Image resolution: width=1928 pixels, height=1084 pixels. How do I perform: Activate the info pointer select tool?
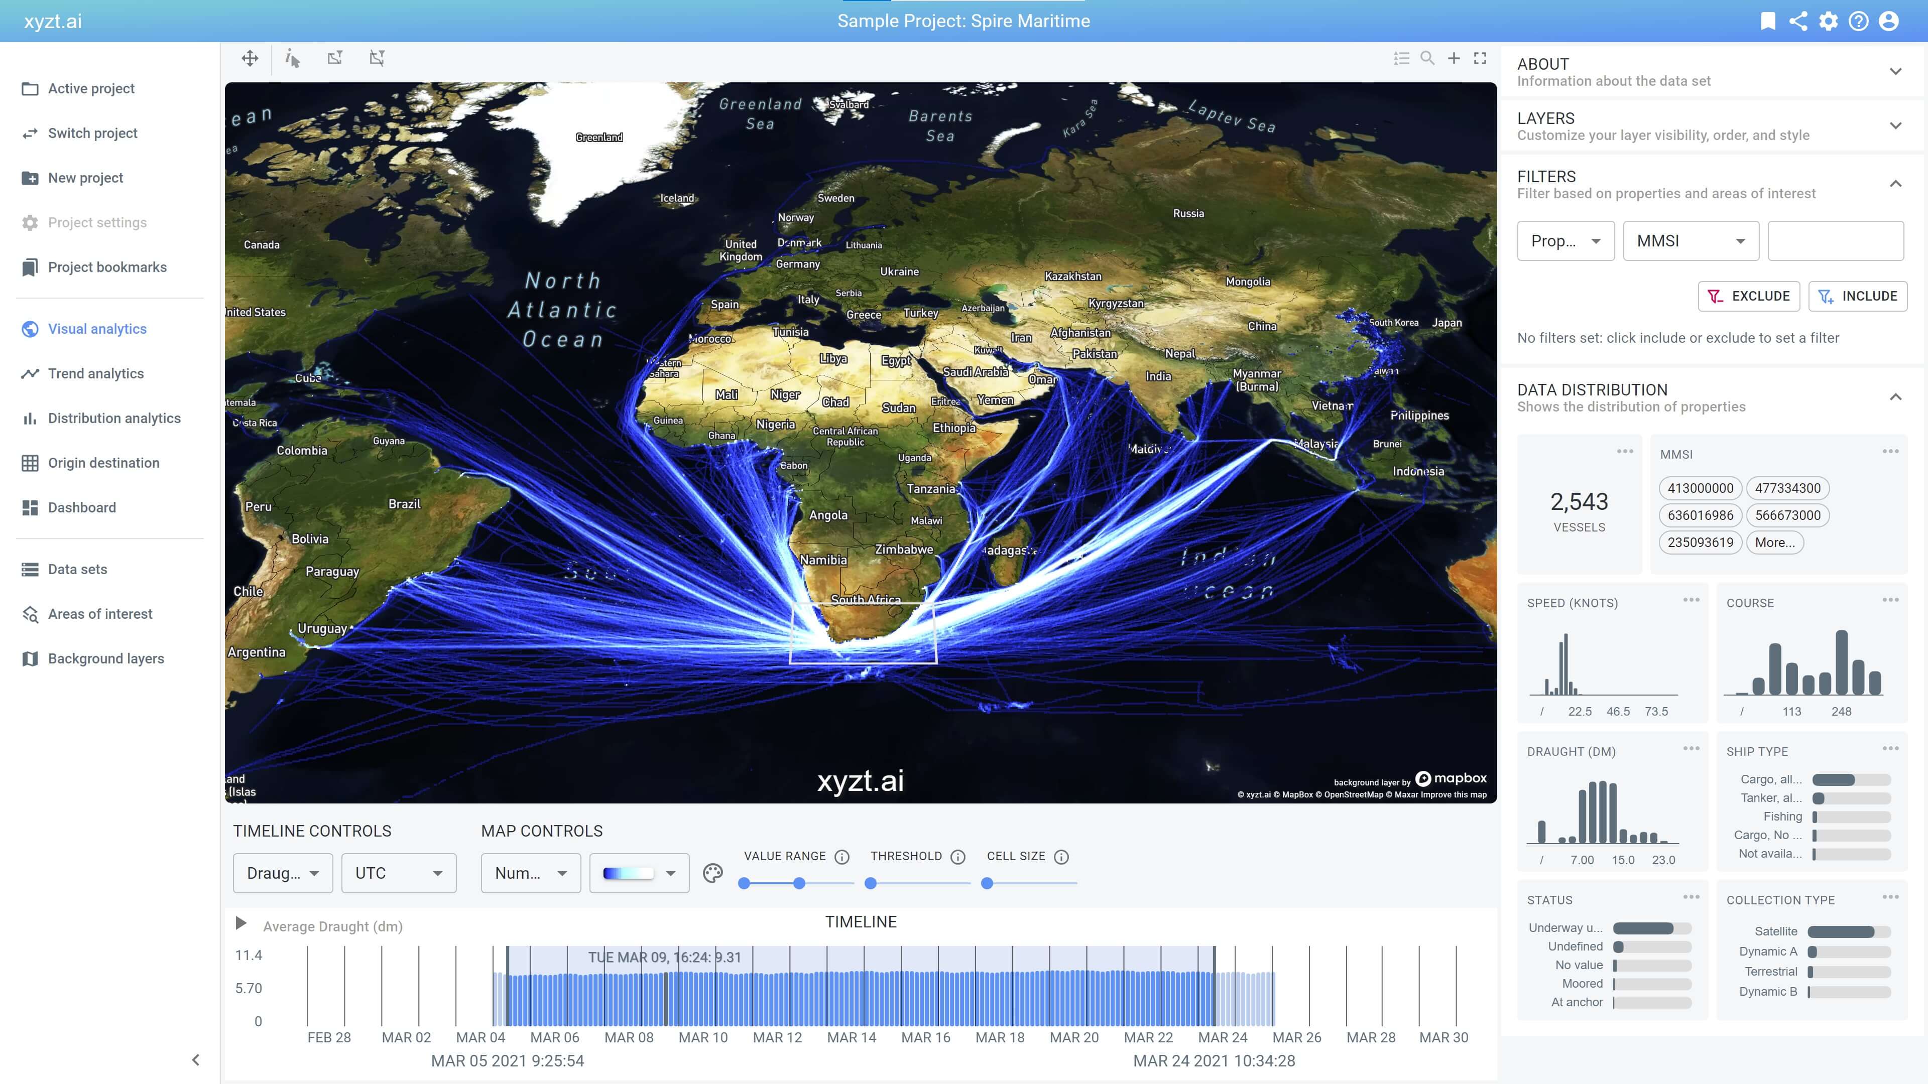293,58
